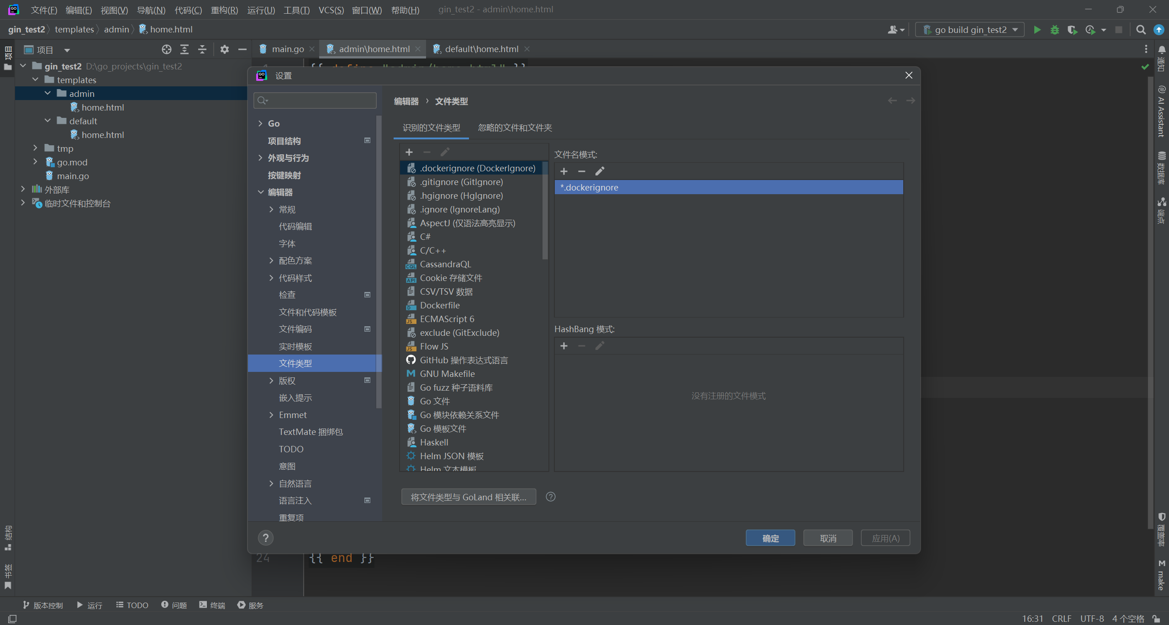
Task: Add a file name pattern with plus
Action: coord(564,171)
